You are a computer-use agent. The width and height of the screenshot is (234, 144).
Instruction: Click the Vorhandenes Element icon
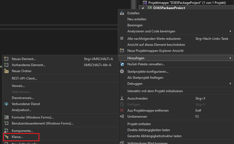[x=6, y=65]
